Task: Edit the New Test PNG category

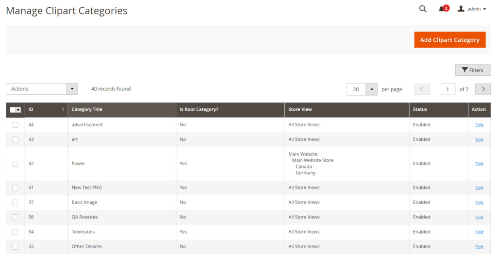Action: click(479, 188)
